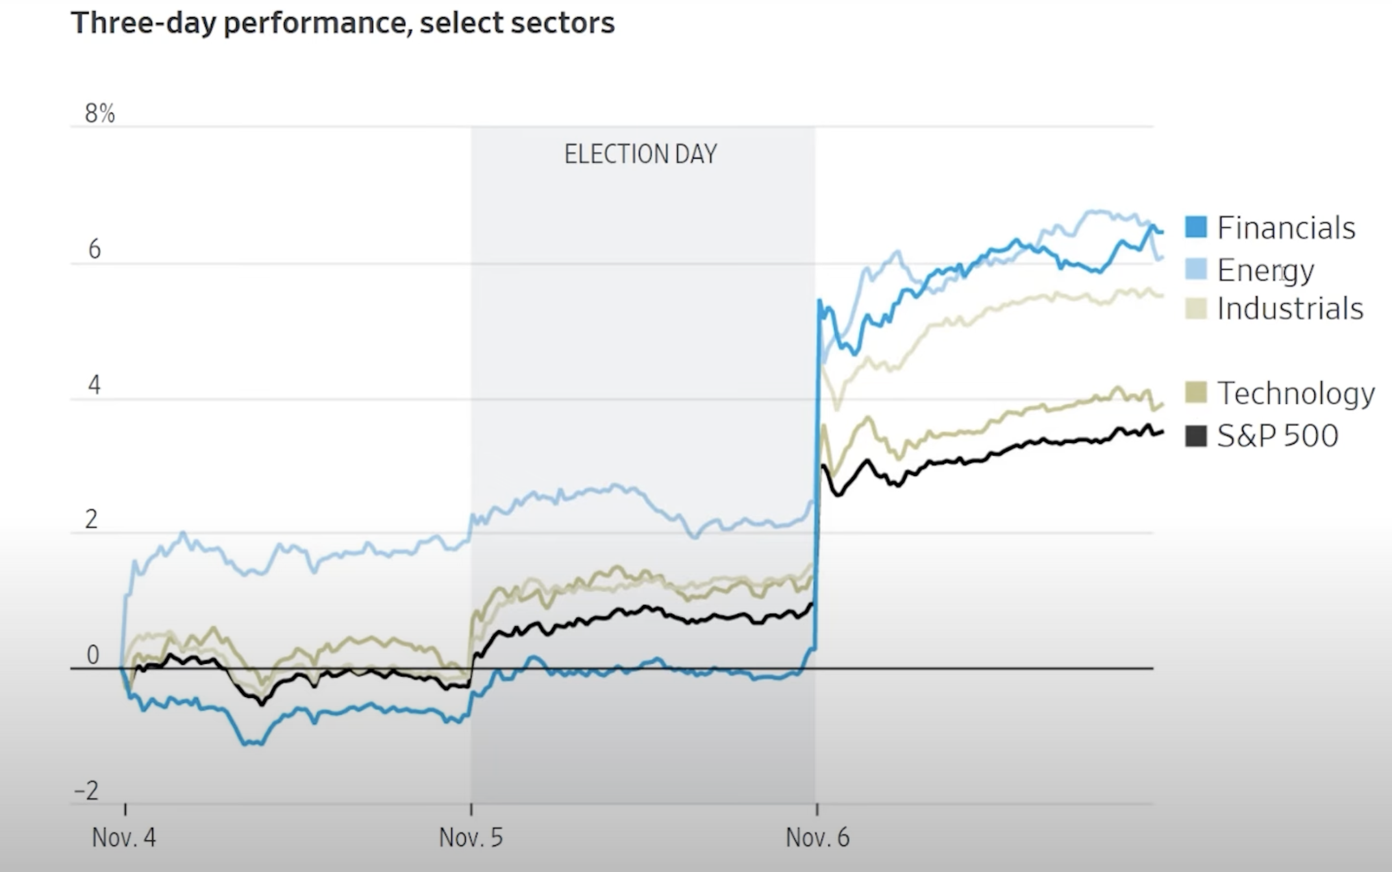
Task: Click the chart title 'Three-day performance, select sectors'
Action: tap(343, 23)
